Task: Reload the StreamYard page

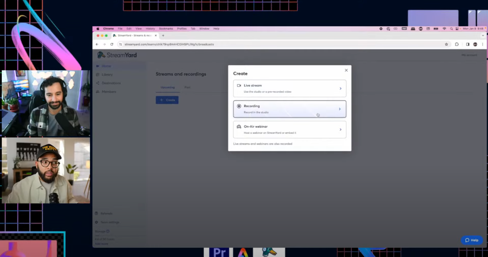Action: tap(112, 44)
